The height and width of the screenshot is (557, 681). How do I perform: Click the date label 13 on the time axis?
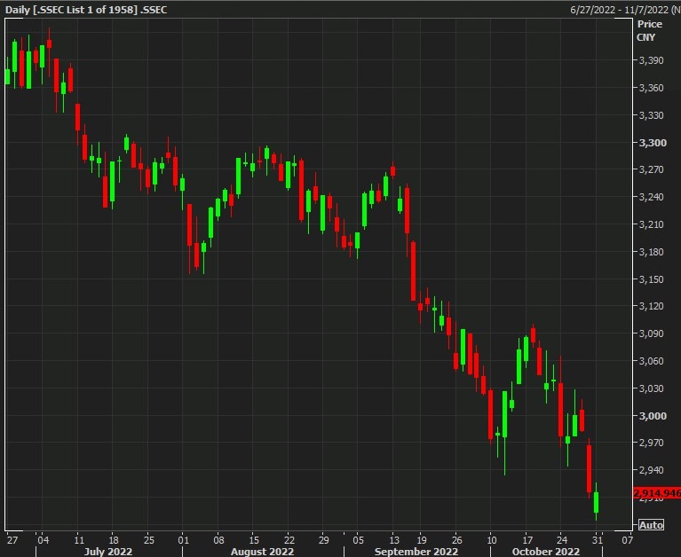pos(393,540)
